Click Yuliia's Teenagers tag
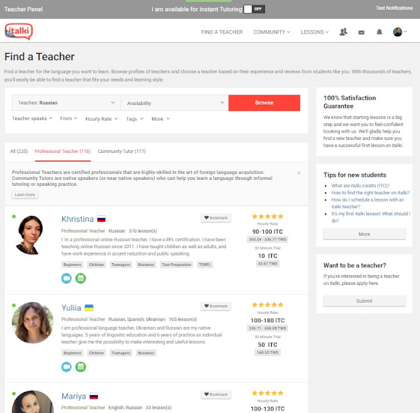The width and height of the screenshot is (420, 413). [x=121, y=353]
